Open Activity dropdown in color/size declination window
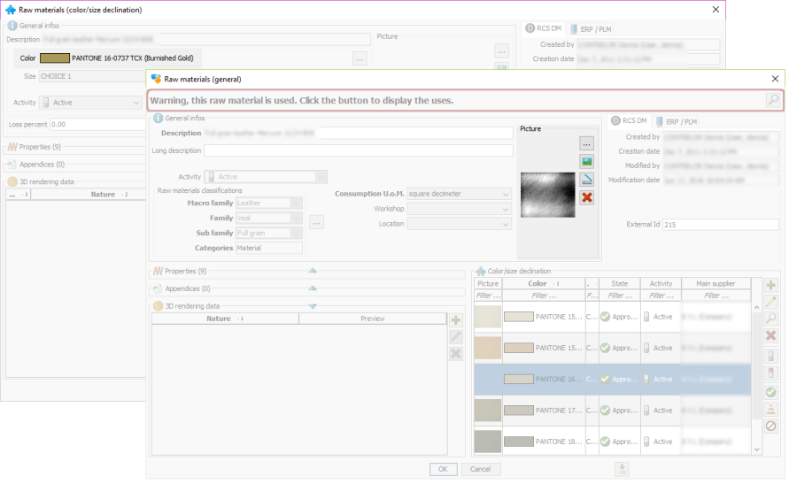The image size is (789, 484). click(x=135, y=103)
